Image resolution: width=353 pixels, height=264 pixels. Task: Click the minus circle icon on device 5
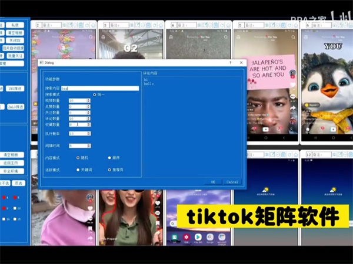(x=278, y=25)
